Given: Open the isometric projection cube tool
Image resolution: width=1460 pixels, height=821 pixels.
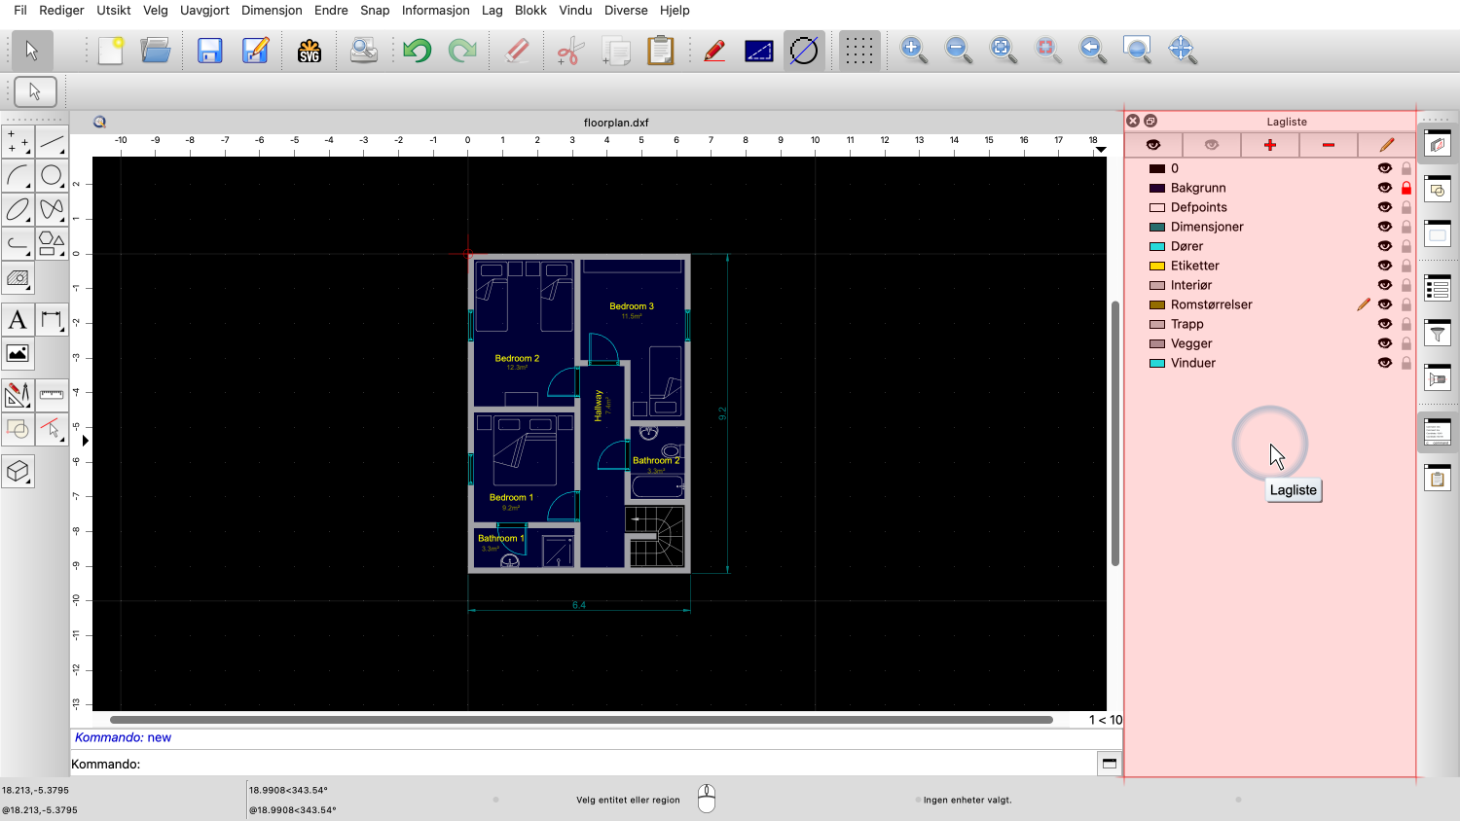Looking at the screenshot, I should point(18,472).
